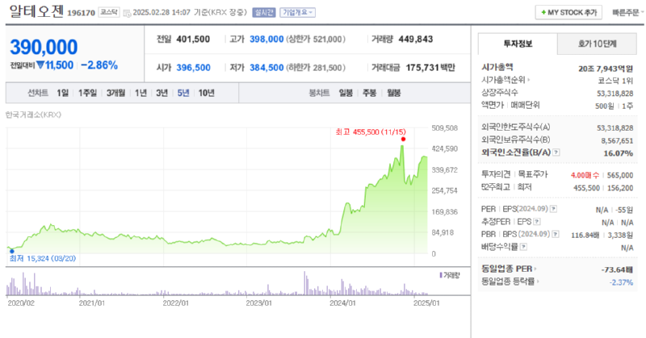The width and height of the screenshot is (646, 338).
Task: Select the 1년 line chart period
Action: click(141, 93)
